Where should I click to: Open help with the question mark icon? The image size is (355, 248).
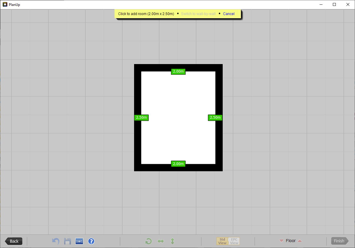click(91, 241)
